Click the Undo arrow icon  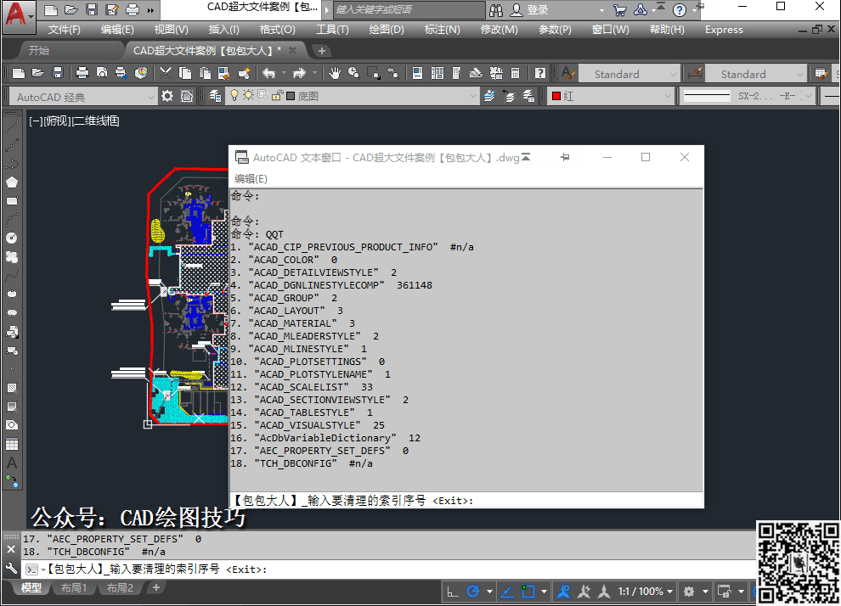tap(268, 73)
